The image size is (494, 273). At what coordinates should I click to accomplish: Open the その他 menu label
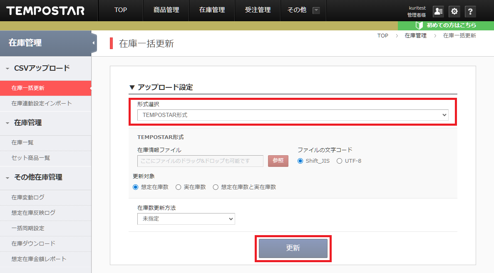tap(297, 10)
